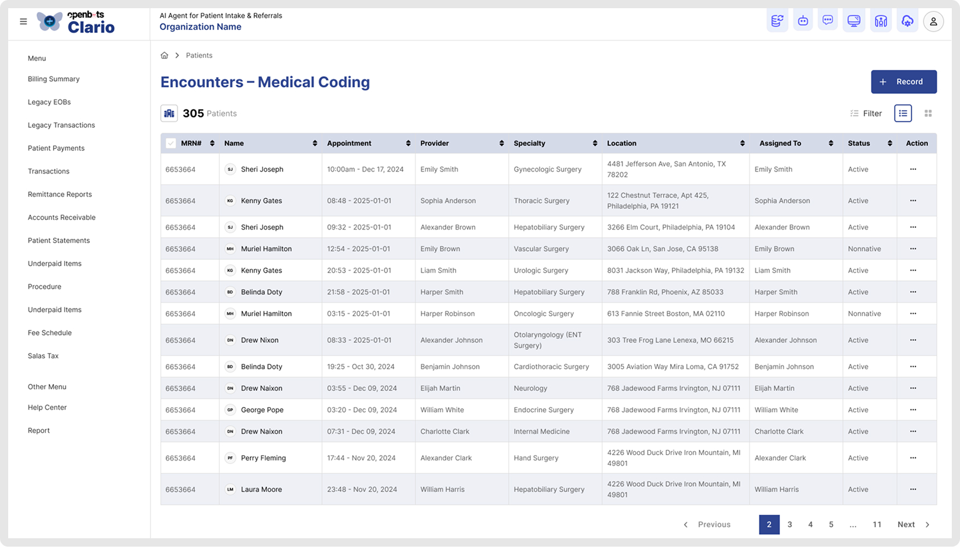Viewport: 960px width, 547px height.
Task: Click Next to advance the page
Action: 913,524
